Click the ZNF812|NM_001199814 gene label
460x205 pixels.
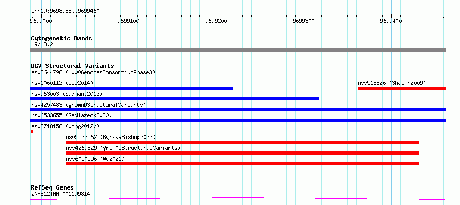tap(60, 194)
